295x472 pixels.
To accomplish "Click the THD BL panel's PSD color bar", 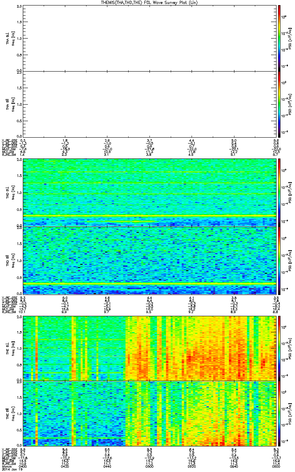I will [279, 192].
